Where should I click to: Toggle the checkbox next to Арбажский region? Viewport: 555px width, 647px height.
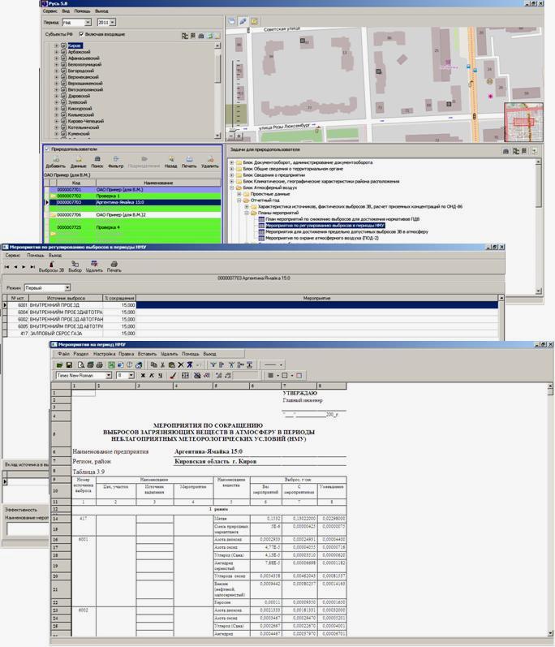tap(63, 53)
